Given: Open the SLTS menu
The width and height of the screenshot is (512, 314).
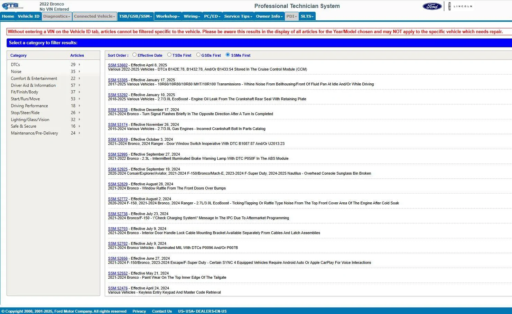Looking at the screenshot, I should (307, 16).
